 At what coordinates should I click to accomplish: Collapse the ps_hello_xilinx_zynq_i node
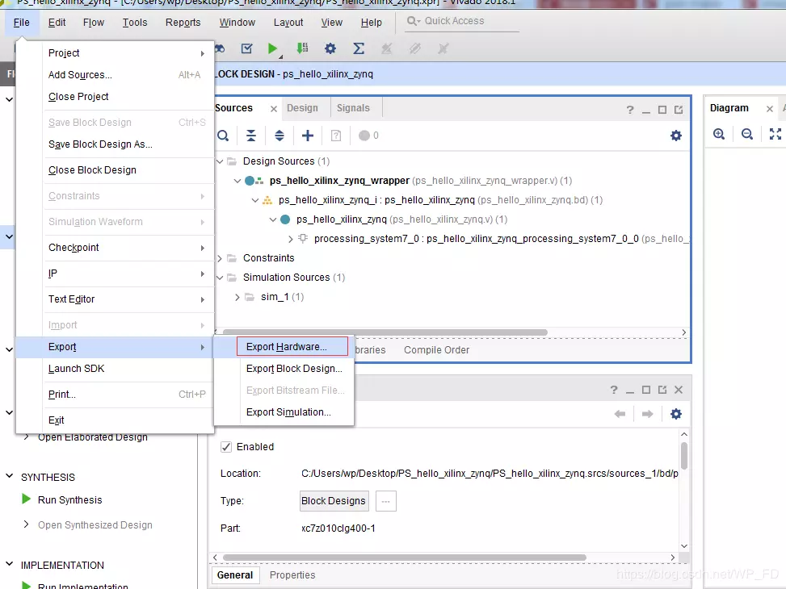(255, 200)
